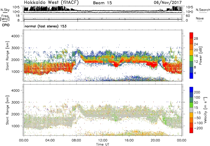Click the "Velocity [m s-1]" colorbar label
The height and width of the screenshot is (146, 210).
[x=205, y=110]
